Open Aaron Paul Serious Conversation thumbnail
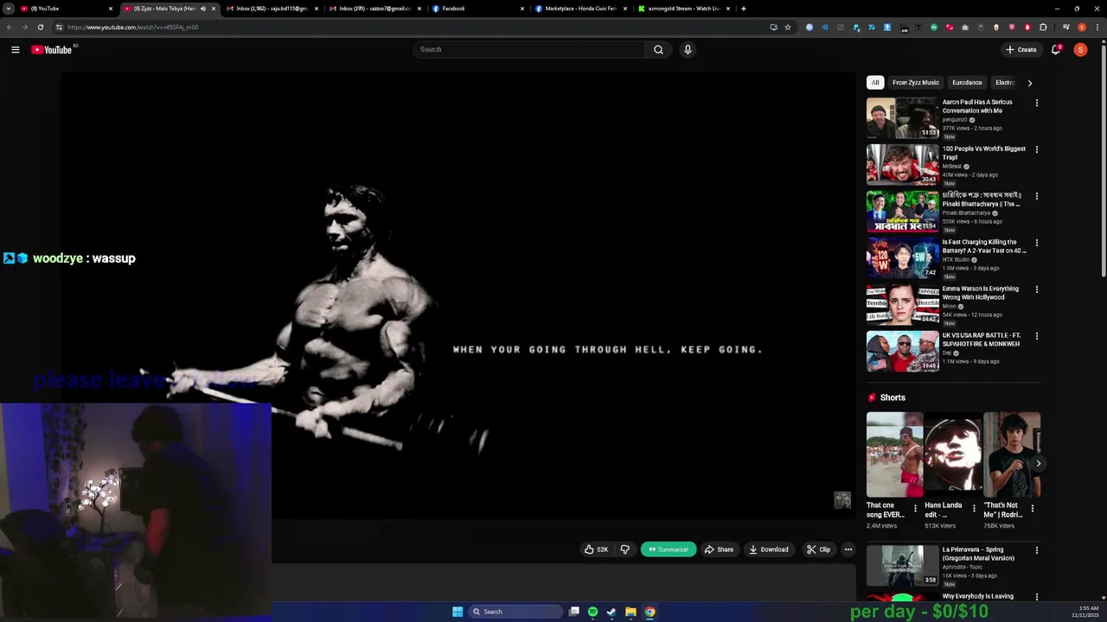The image size is (1107, 622). [902, 118]
